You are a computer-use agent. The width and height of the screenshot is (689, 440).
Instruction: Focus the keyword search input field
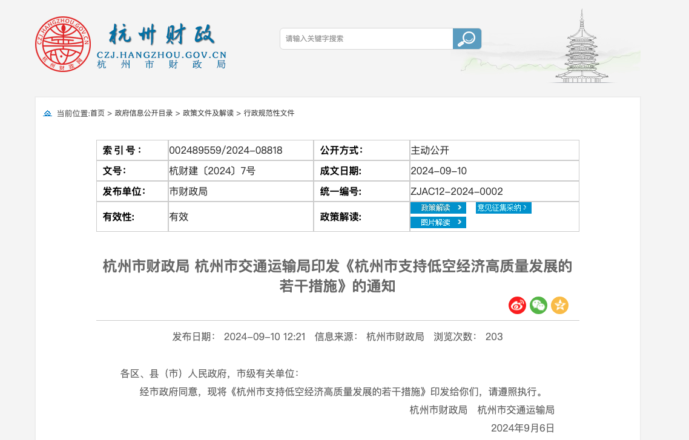tap(366, 39)
